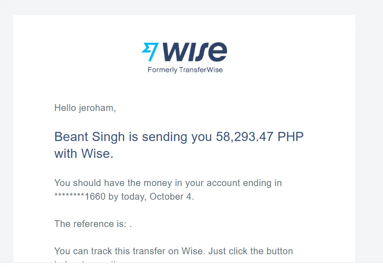Click 'The reference is:' line
This screenshot has width=383, height=267.
pyautogui.click(x=93, y=224)
